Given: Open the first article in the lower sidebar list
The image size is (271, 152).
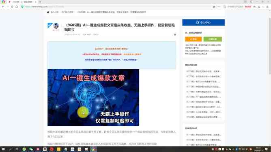Looking at the screenshot, I should pyautogui.click(x=203, y=135).
